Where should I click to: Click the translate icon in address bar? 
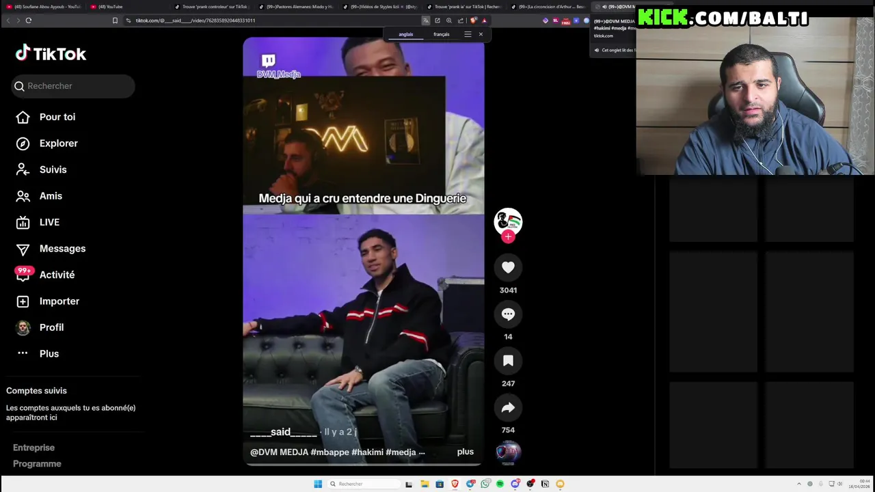(x=426, y=20)
